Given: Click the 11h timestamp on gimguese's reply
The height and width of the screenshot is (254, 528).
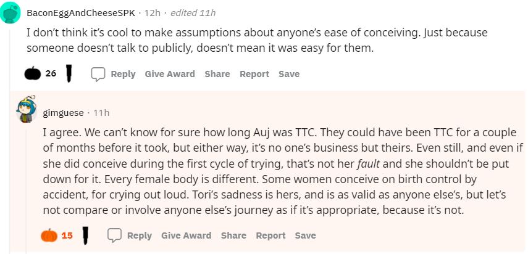Looking at the screenshot, I should pos(101,113).
